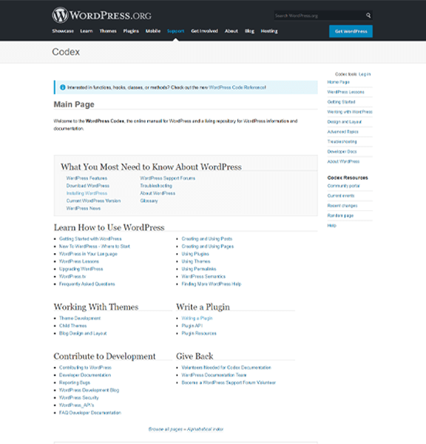
Task: Open the Plugins menu item
Action: click(x=131, y=31)
